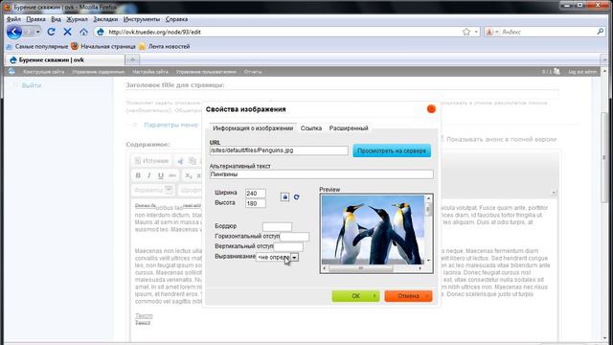Open the Закладки menu
The height and width of the screenshot is (345, 613).
point(105,19)
